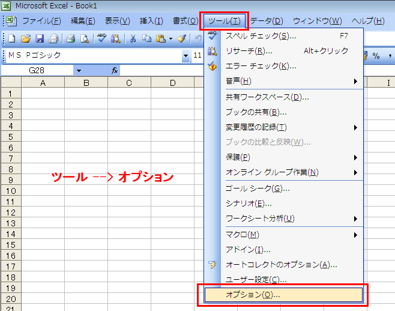This screenshot has height=311, width=395.
Task: Click the Open folder icon
Action: (x=26, y=38)
